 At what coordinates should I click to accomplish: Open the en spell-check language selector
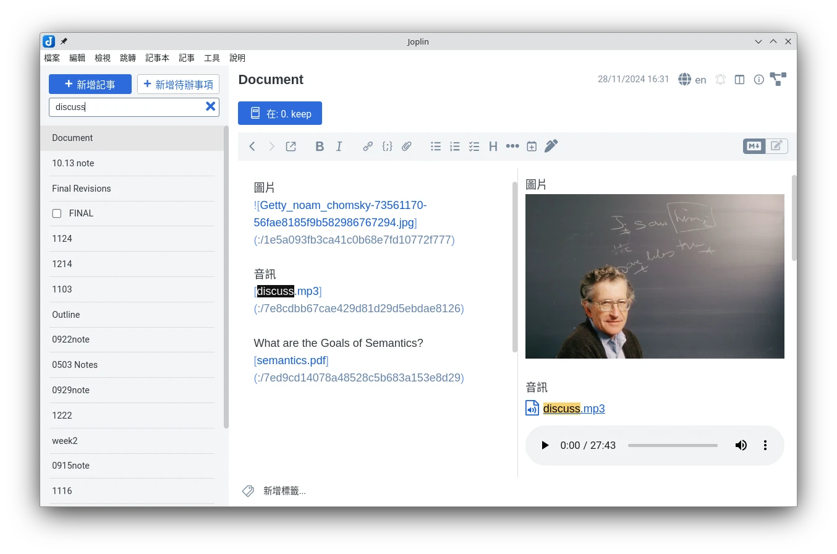(692, 80)
